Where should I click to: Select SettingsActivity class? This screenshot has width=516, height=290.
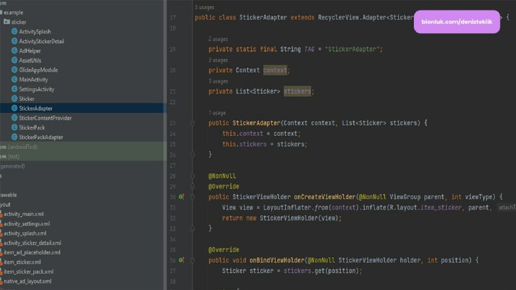pyautogui.click(x=36, y=89)
